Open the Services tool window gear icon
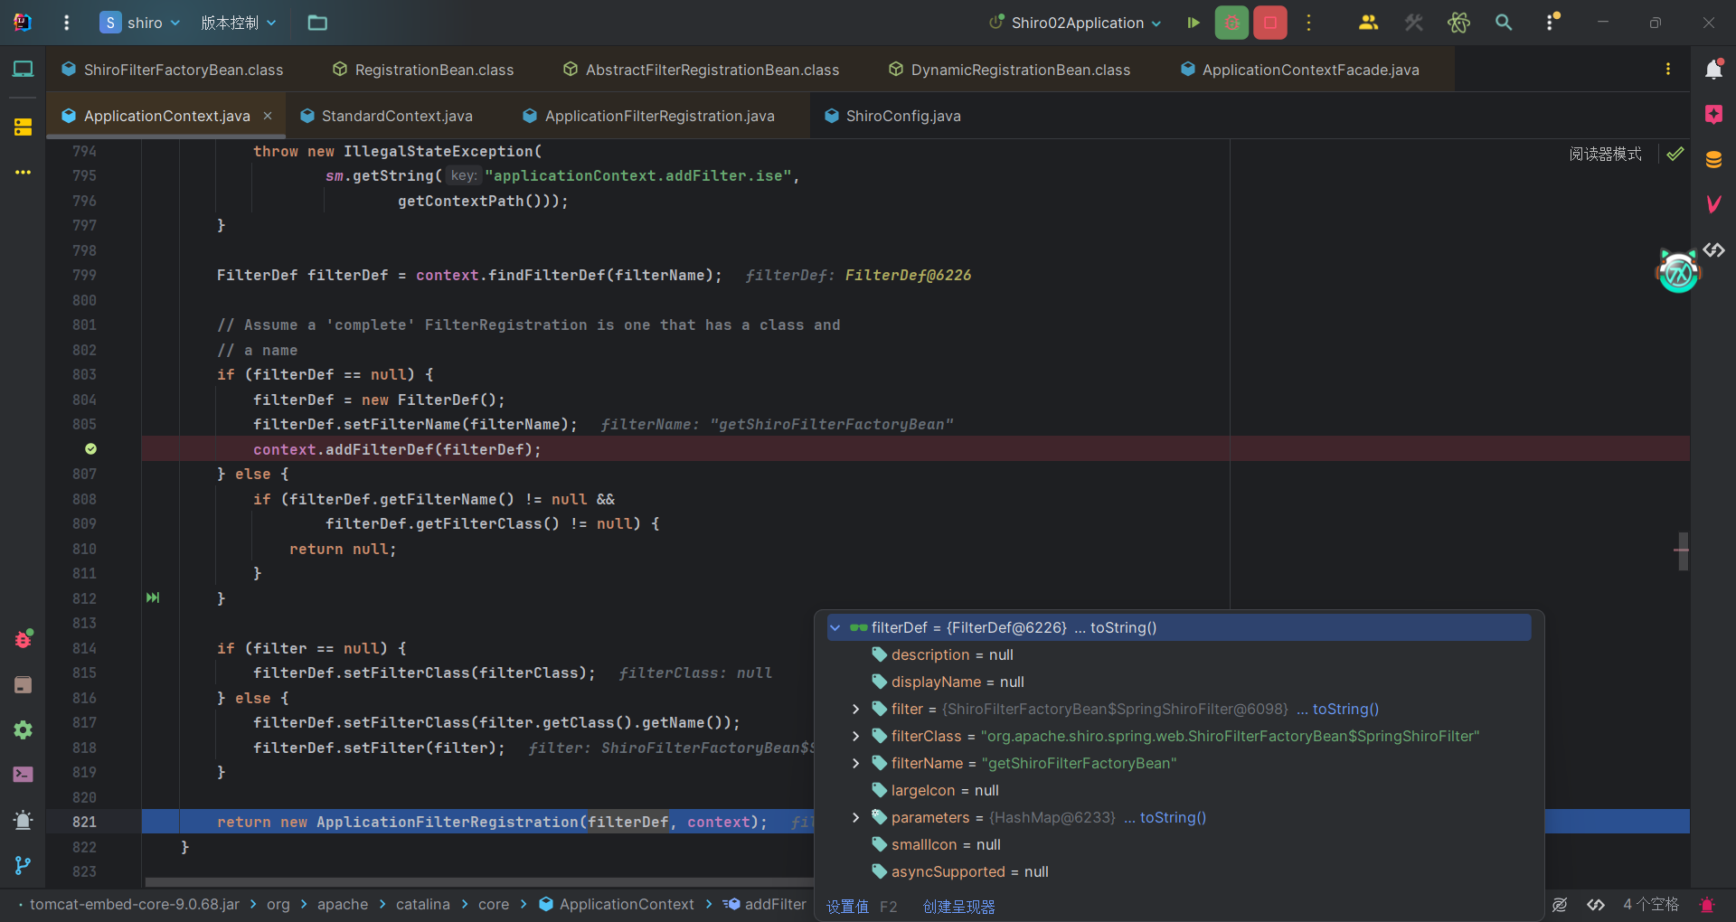The image size is (1736, 922). 24,729
